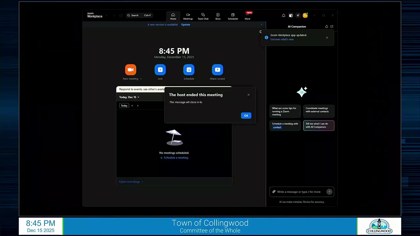Go forward with the title bar right arrow
420x236 pixels.
114,15
